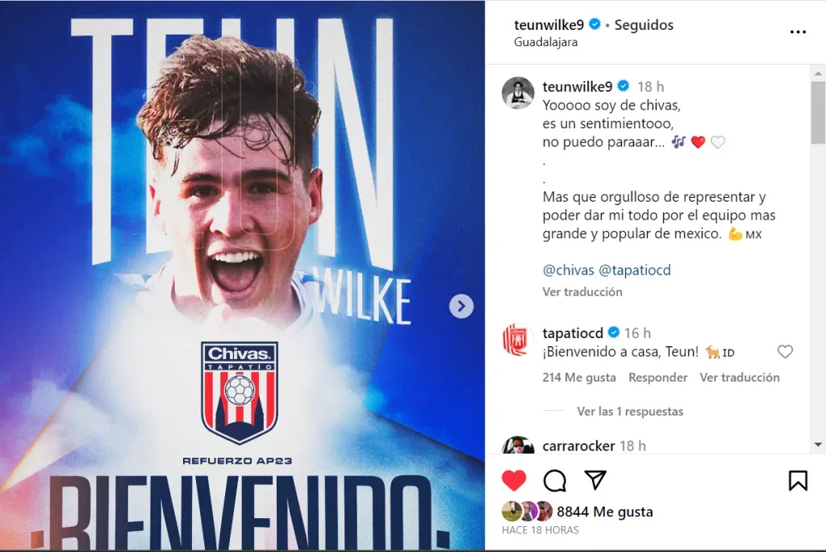Open carrarocker's profile avatar
Viewport: 826px width, 552px height.
(518, 445)
